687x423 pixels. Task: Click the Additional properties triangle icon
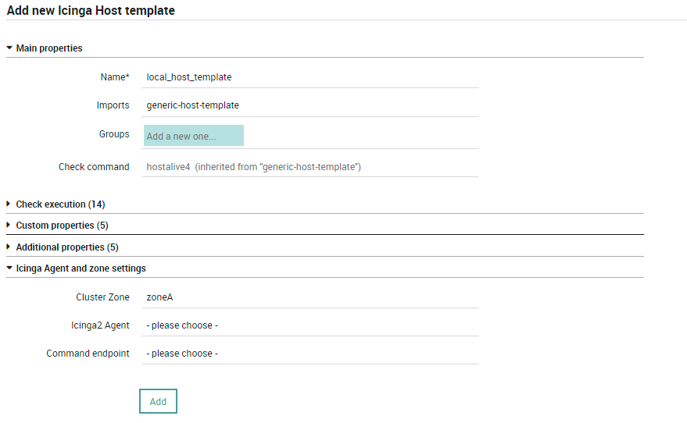coord(9,247)
